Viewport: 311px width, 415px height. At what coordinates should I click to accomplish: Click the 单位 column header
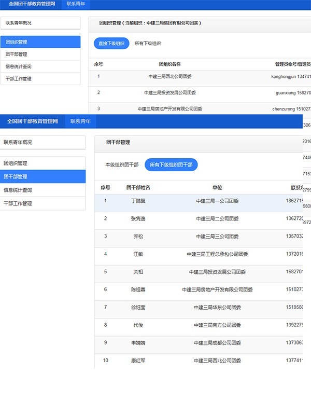click(x=217, y=187)
